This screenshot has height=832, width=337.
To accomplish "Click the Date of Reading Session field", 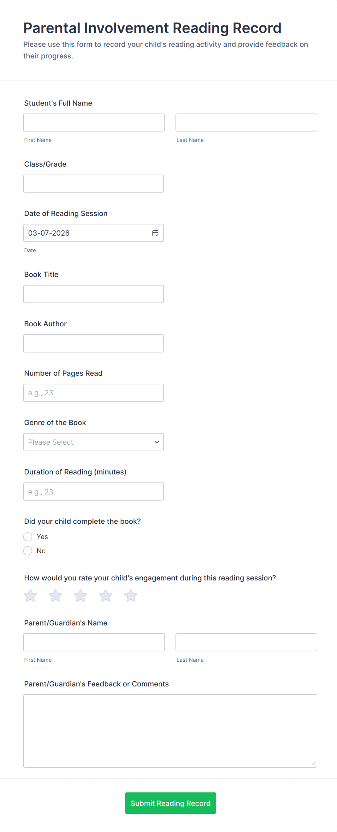I will 87,233.
